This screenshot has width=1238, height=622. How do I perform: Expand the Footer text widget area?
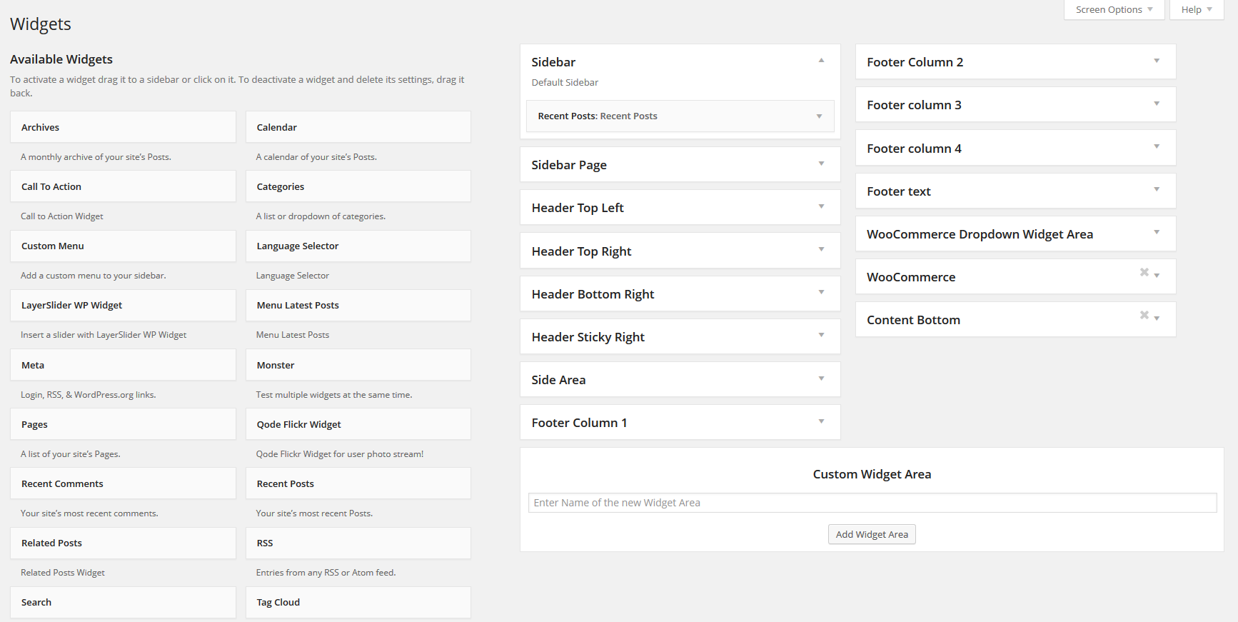click(x=1157, y=190)
